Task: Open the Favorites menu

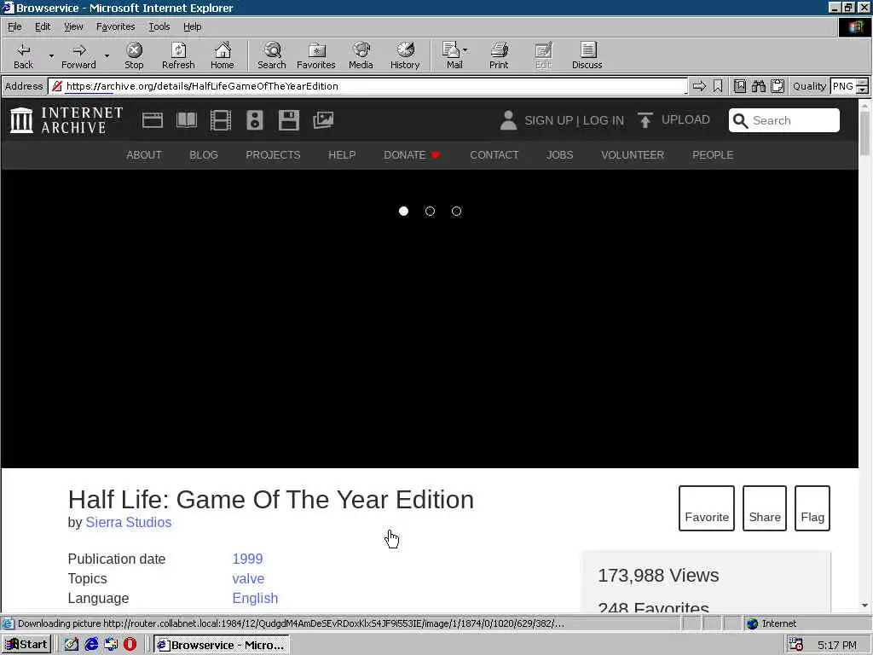Action: click(115, 26)
